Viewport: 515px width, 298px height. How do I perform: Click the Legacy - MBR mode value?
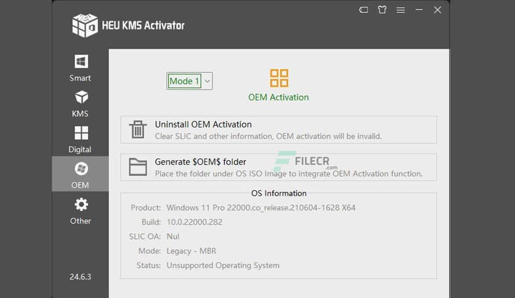click(x=192, y=251)
